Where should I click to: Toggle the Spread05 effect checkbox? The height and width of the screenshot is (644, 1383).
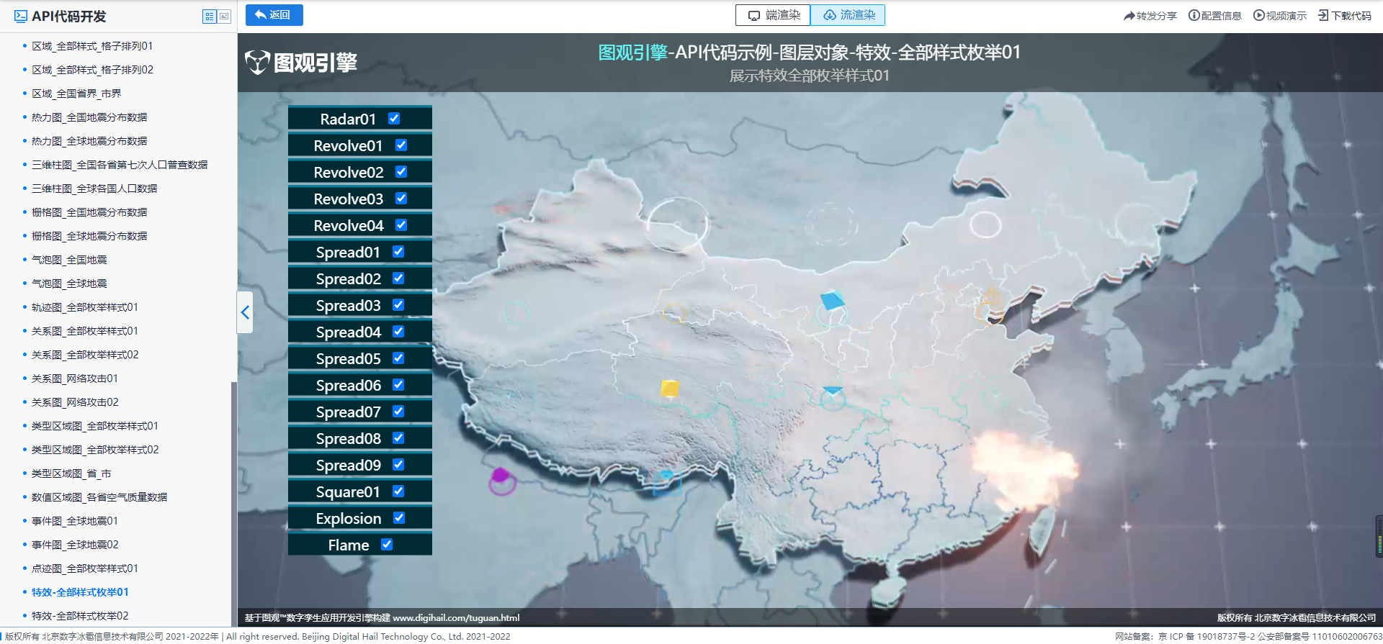pos(398,358)
